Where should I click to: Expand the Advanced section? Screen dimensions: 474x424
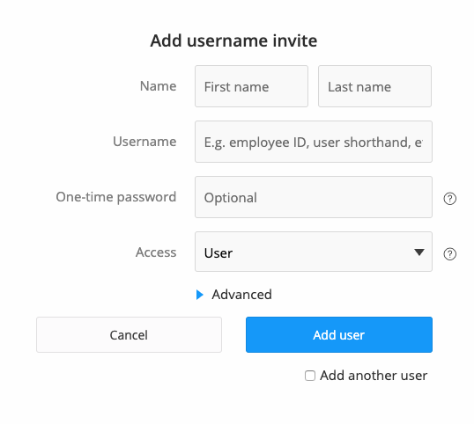(x=234, y=295)
